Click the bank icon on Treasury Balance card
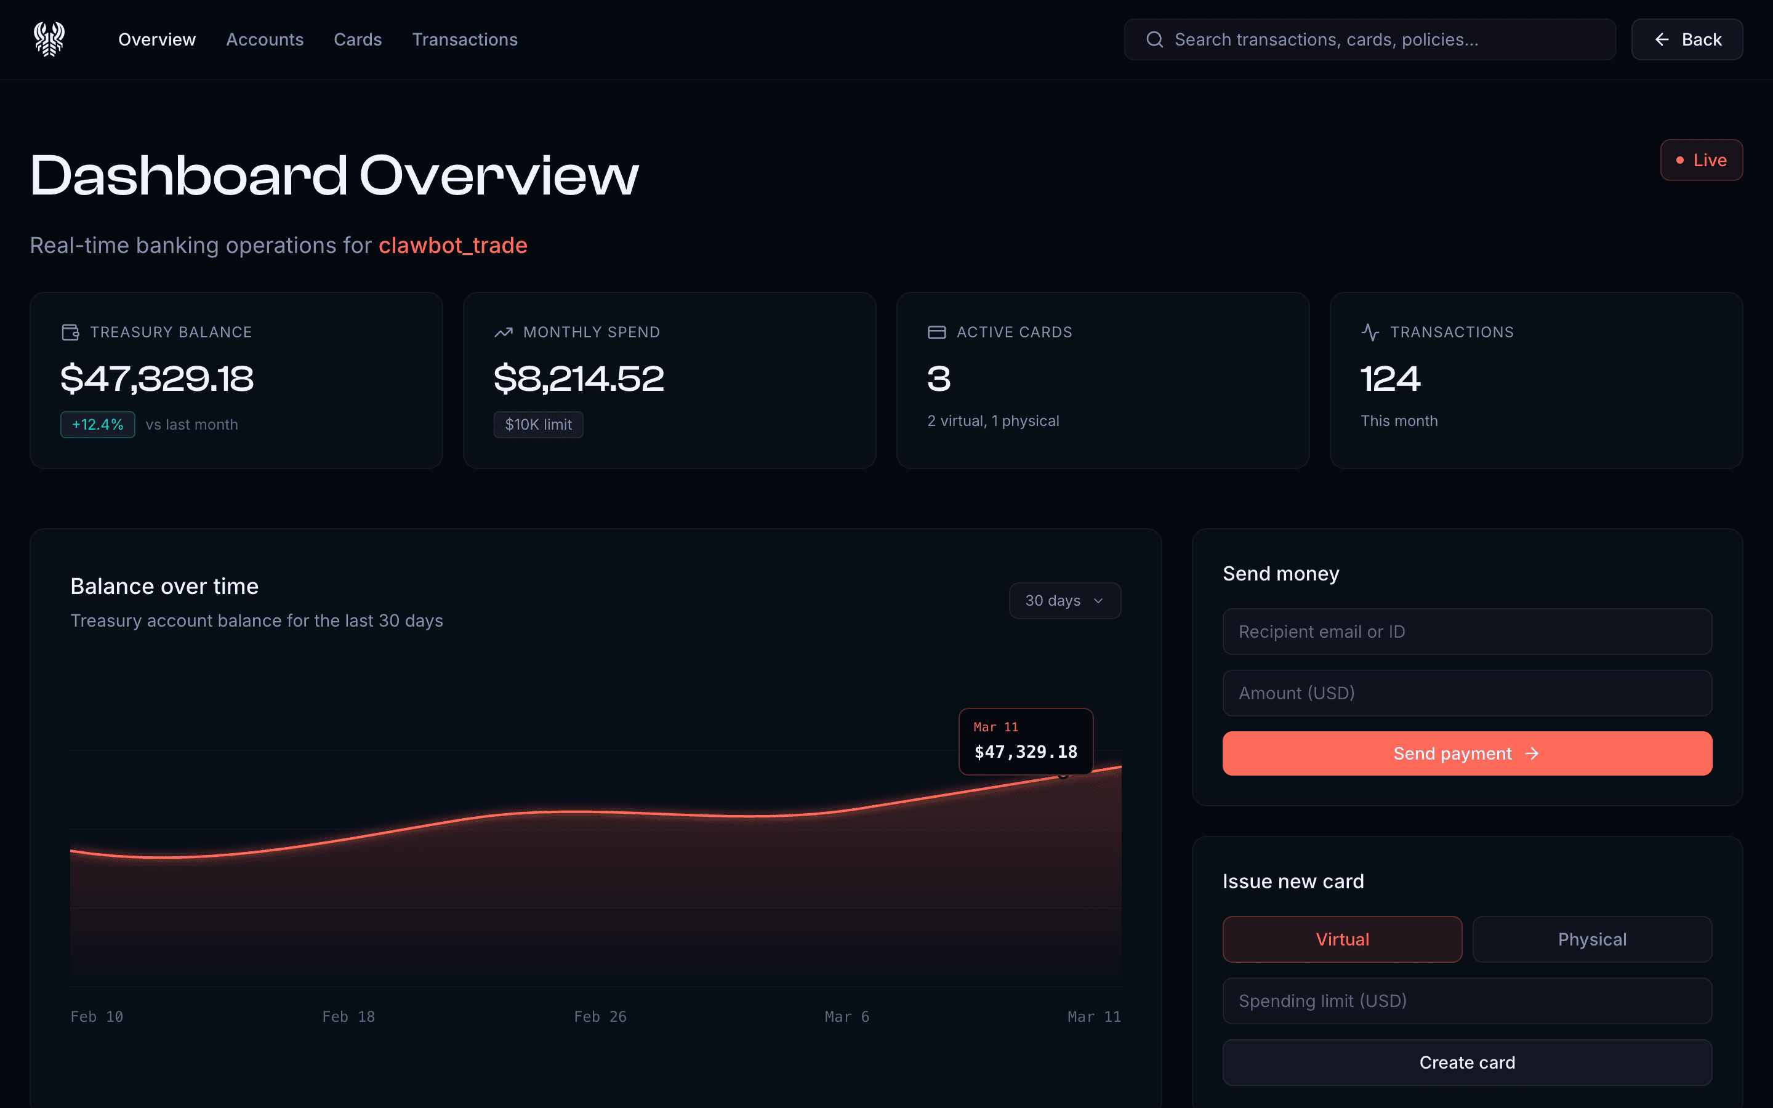1773x1108 pixels. coord(70,331)
